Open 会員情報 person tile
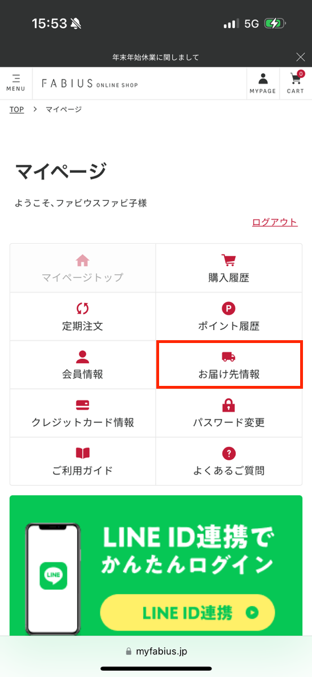Screen dimensions: 312x677 click(83, 364)
